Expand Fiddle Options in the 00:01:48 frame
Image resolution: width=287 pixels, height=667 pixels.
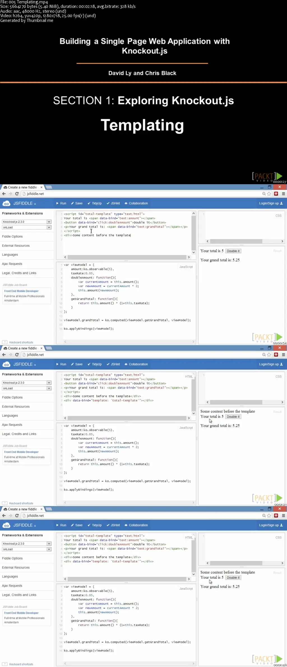(12, 558)
